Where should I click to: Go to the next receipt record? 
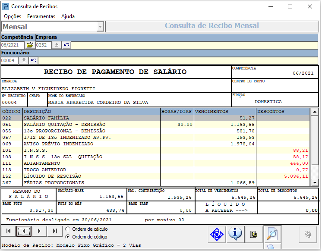(x=39, y=231)
